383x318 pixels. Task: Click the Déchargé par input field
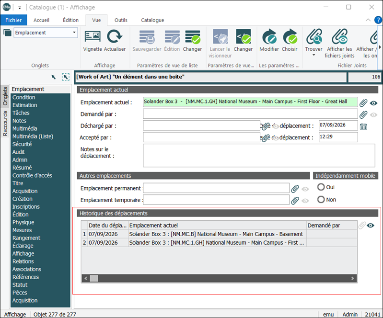(201, 125)
